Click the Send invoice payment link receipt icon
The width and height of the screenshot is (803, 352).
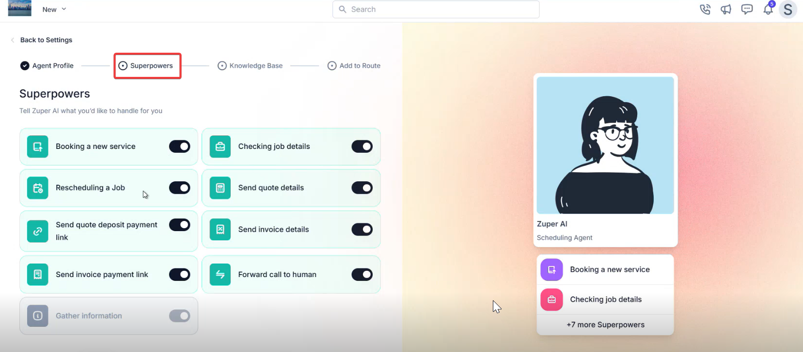(x=38, y=275)
